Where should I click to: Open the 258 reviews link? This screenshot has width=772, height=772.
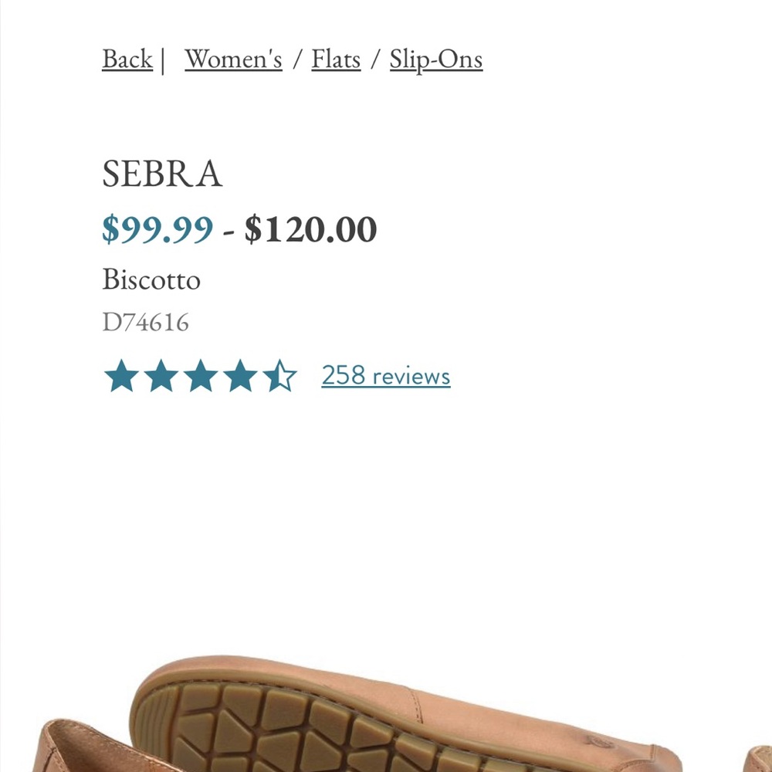tap(385, 376)
